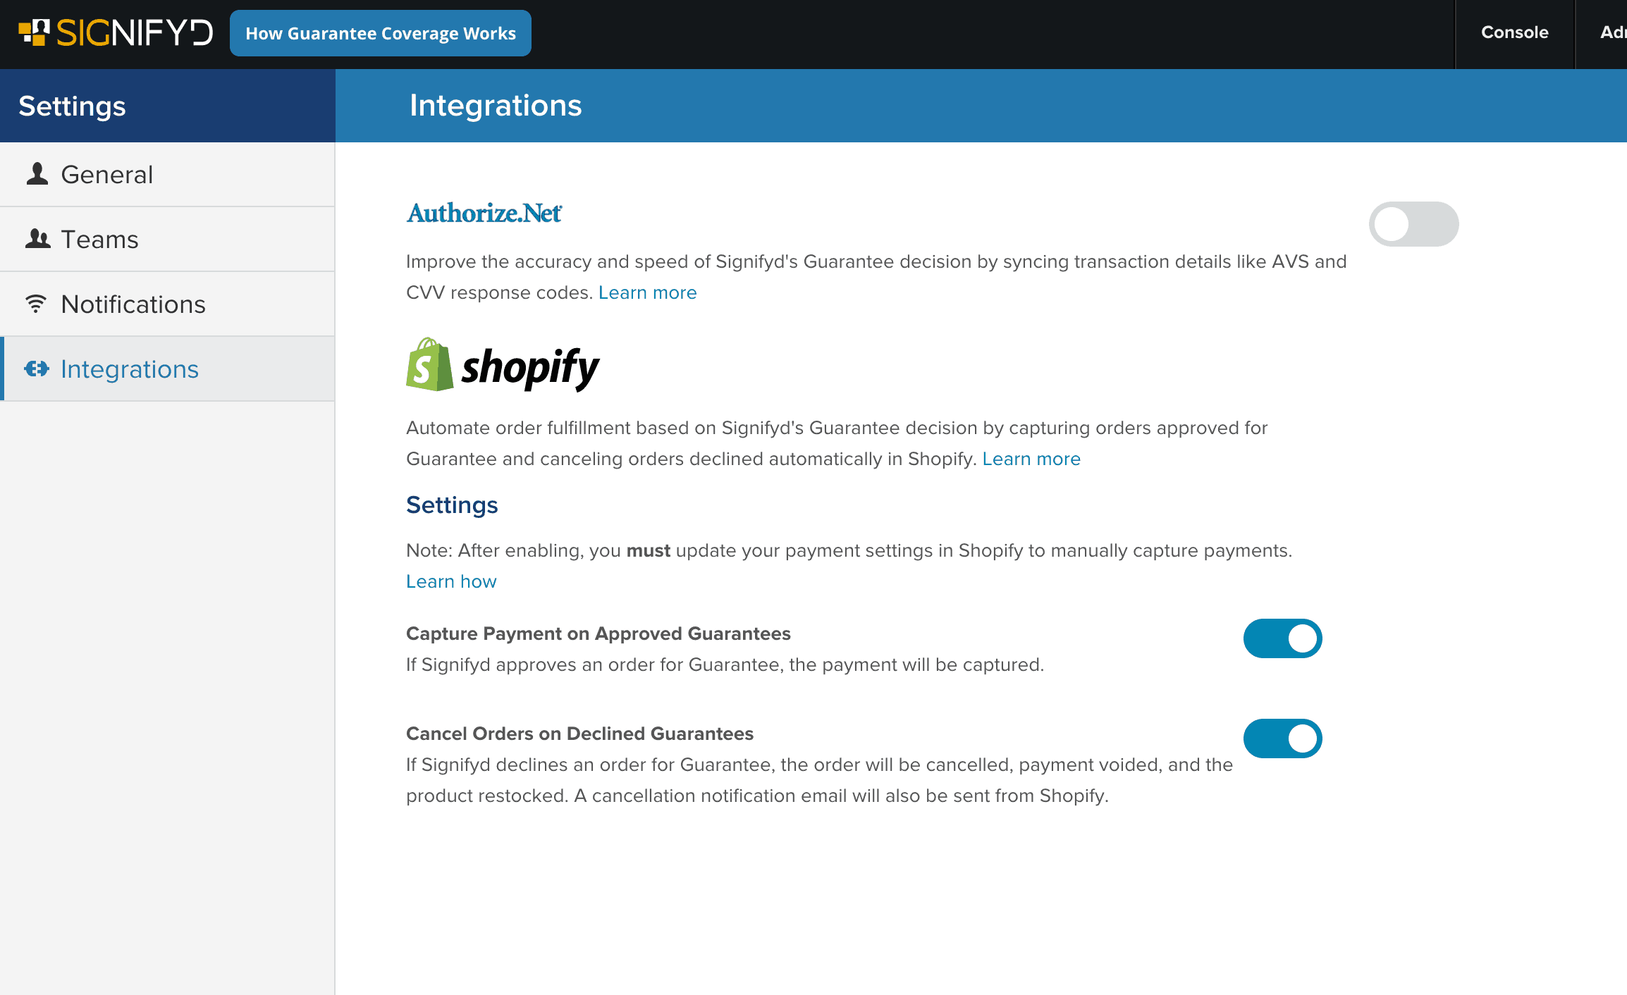1627x995 pixels.
Task: Click the Shopify bag logo
Action: 429,364
